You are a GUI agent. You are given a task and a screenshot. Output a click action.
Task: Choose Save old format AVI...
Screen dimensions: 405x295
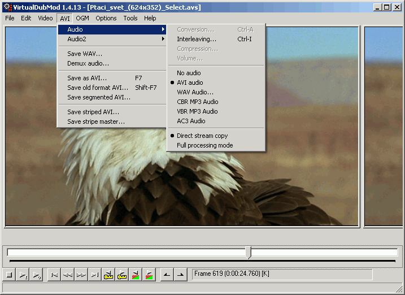click(x=112, y=88)
